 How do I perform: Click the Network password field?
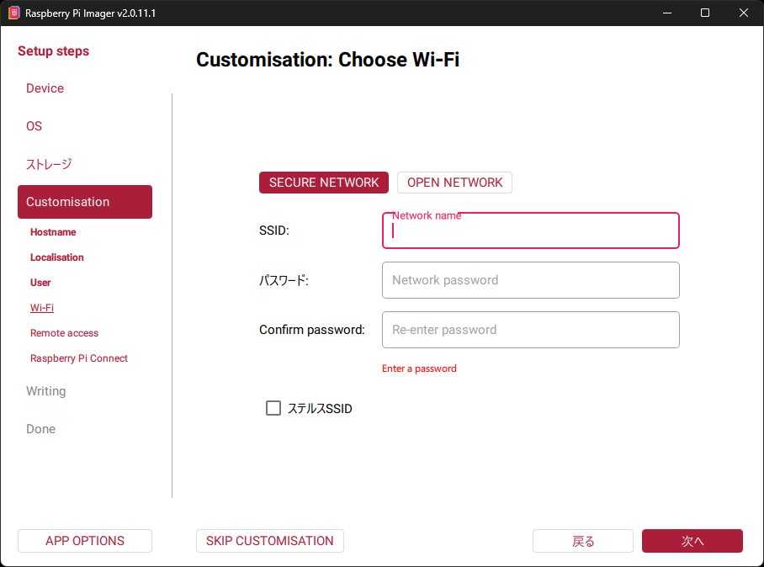click(531, 280)
